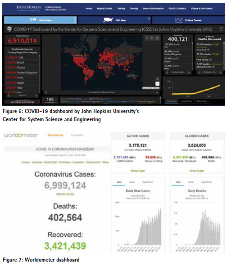Viewport: 227px width, 267px height.
Task: Open the Symptoms link on Worldometer
Action: 64,162
